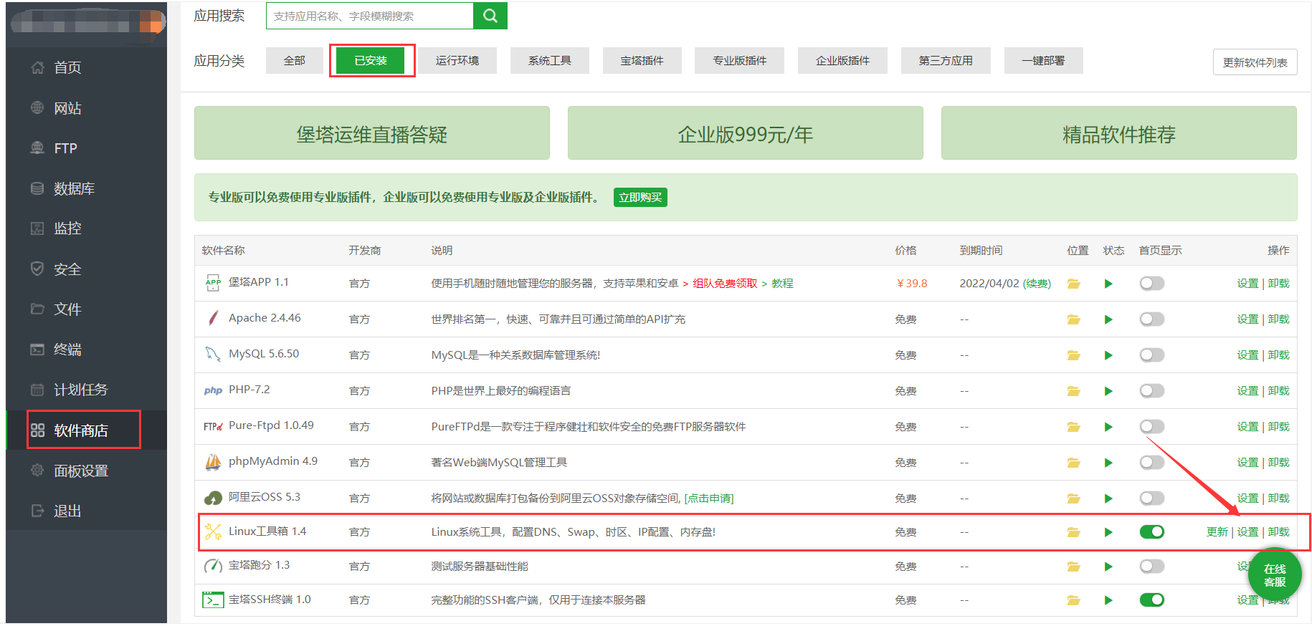Click 卸载 link for Apache 2.4.46

(x=1279, y=319)
